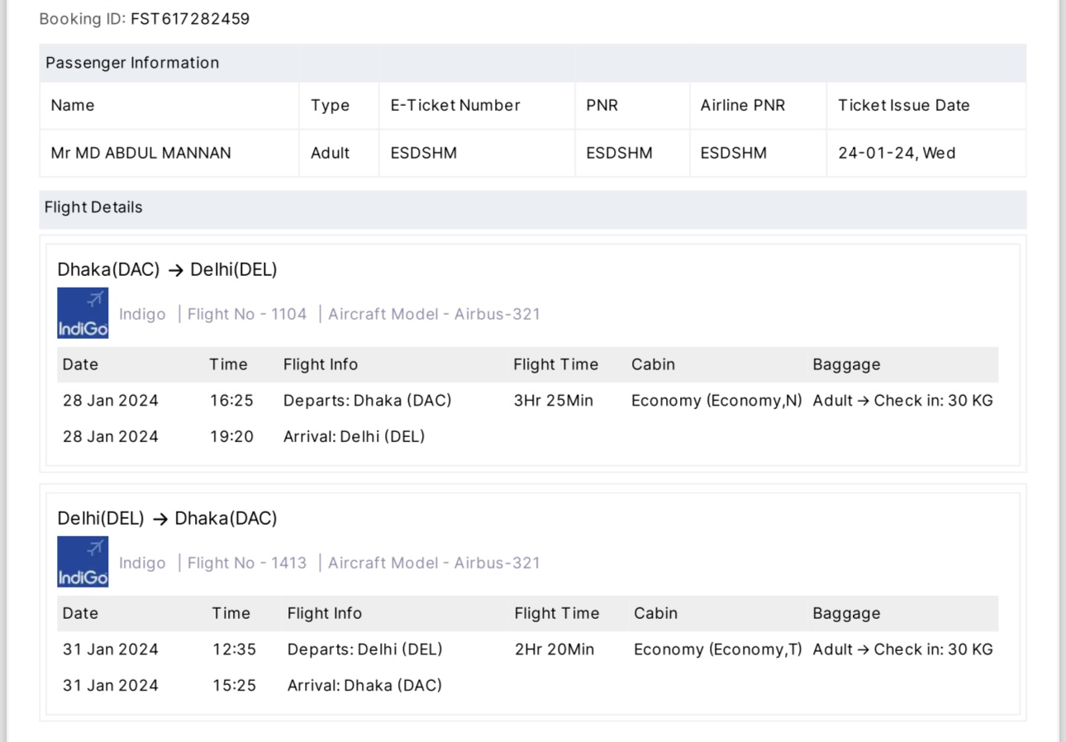1066x742 pixels.
Task: Click the 3Hr 25Min flight time
Action: [553, 401]
